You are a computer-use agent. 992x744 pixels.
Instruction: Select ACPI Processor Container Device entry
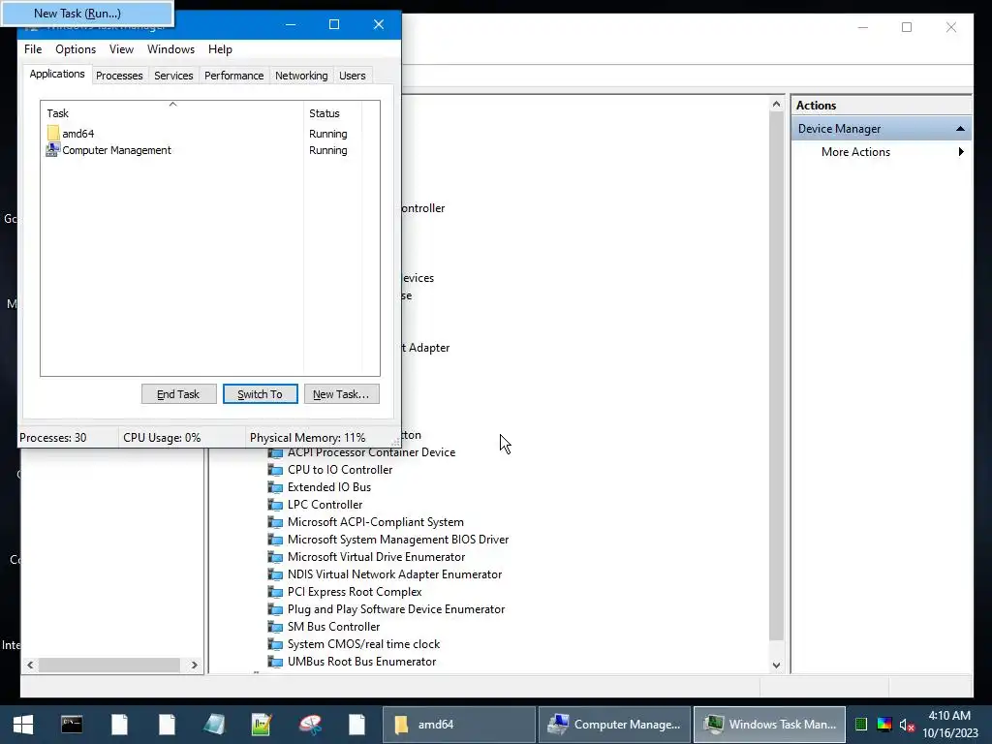(371, 452)
